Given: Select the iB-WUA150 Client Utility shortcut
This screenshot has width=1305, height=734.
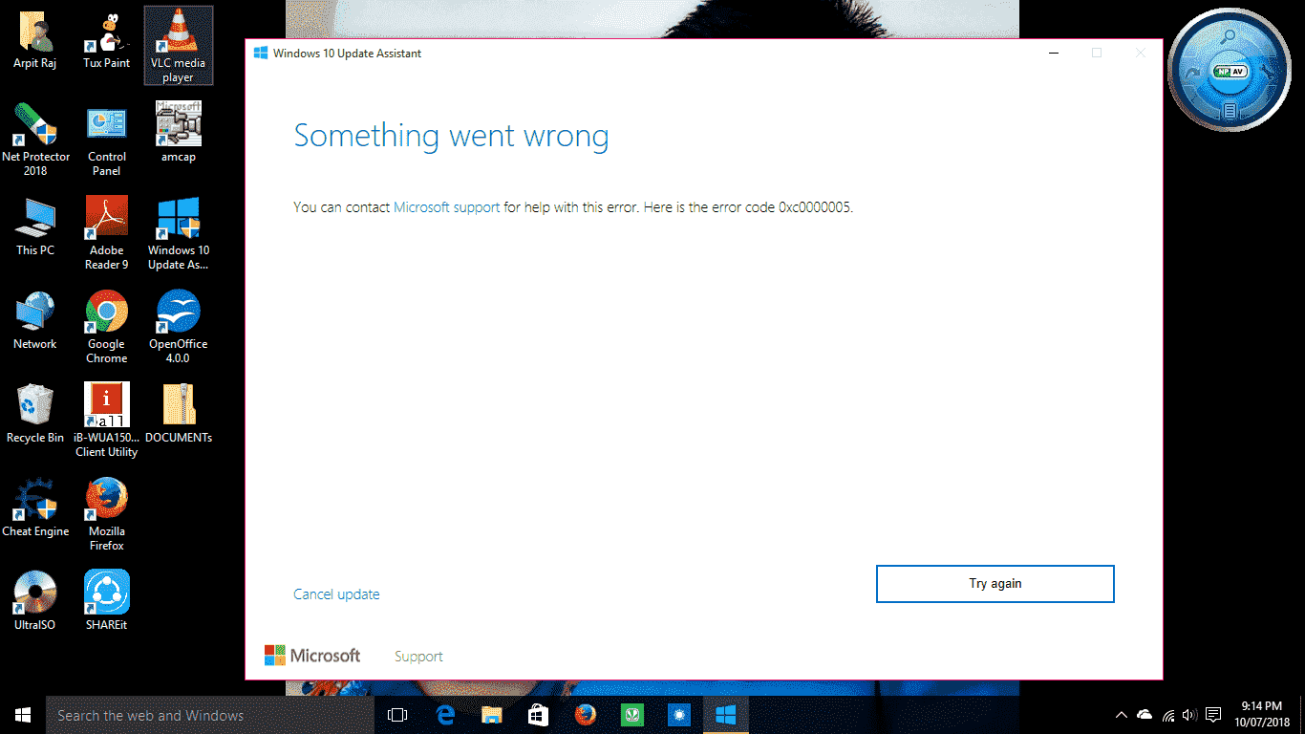Looking at the screenshot, I should (107, 421).
